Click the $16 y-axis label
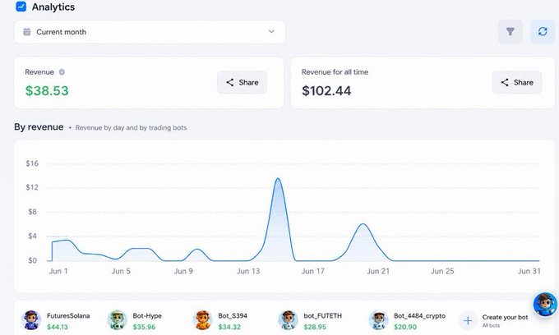This screenshot has width=559, height=335. [x=32, y=163]
